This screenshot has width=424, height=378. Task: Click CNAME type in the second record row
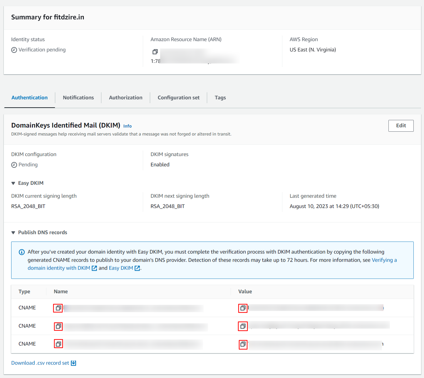click(x=27, y=326)
